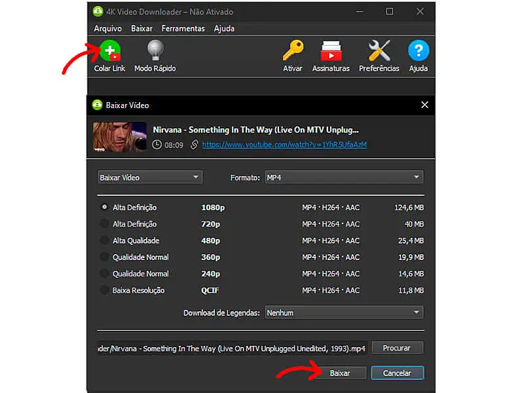Open the Formato MP4 dropdown

coord(343,177)
